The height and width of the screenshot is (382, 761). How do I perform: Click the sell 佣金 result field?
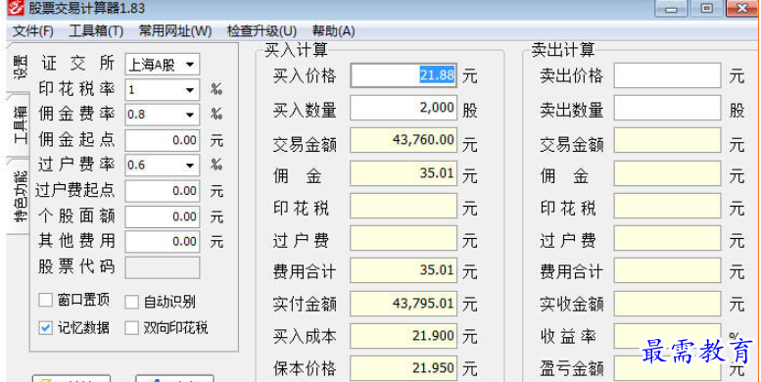667,173
